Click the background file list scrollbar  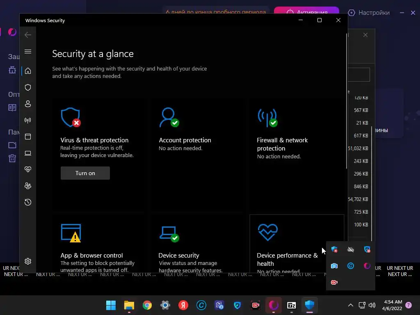372,183
